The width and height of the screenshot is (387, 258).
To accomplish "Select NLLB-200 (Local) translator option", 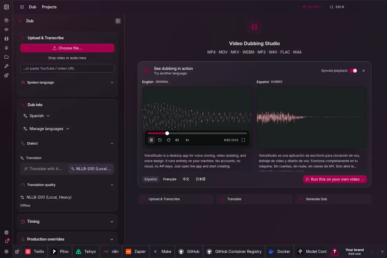I will (91, 169).
